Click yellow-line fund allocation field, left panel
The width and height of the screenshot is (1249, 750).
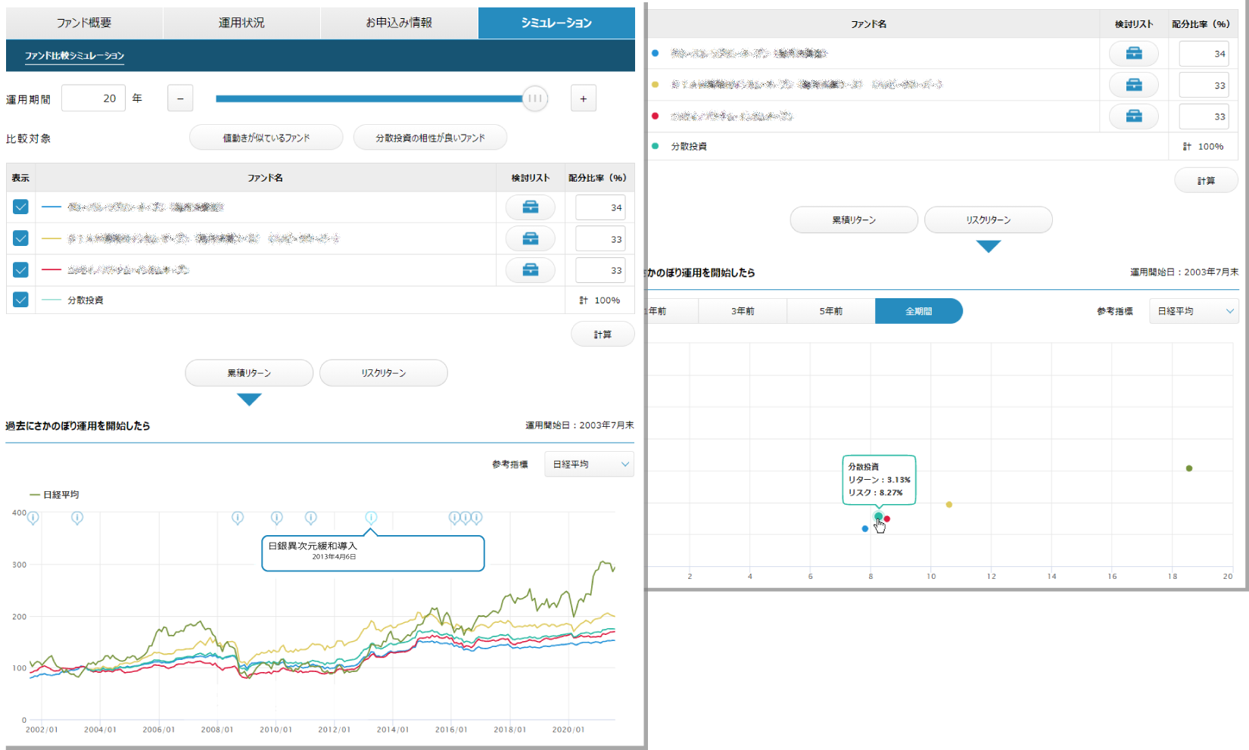(x=600, y=239)
